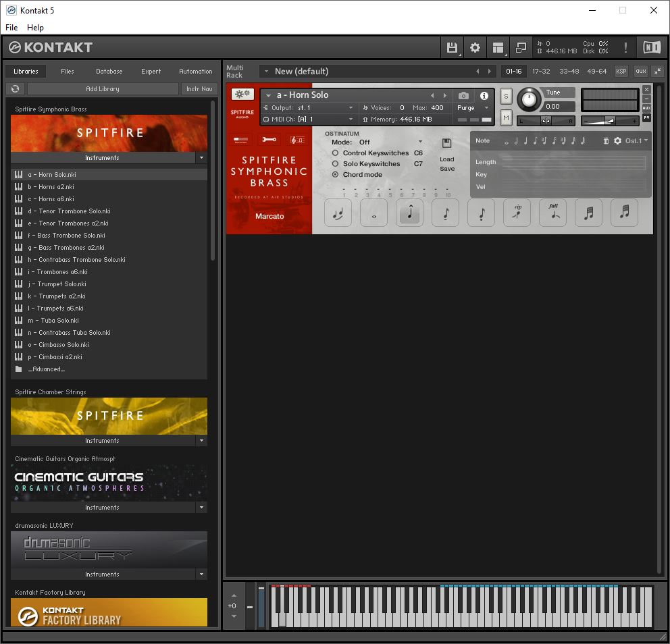Open the Spitfire ostinatum notation view
The height and width of the screenshot is (644, 670).
click(297, 140)
